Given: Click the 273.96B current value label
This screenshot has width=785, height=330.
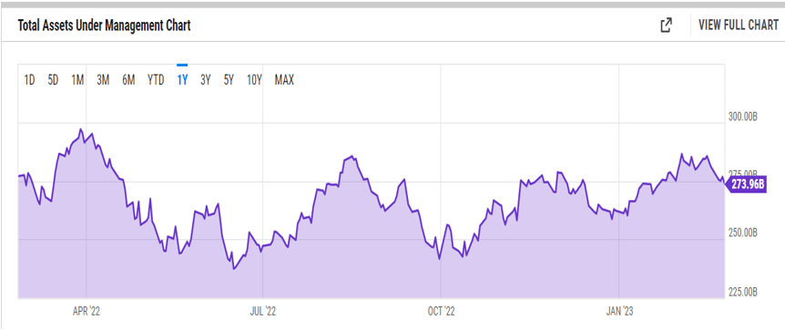Looking at the screenshot, I should tap(746, 184).
